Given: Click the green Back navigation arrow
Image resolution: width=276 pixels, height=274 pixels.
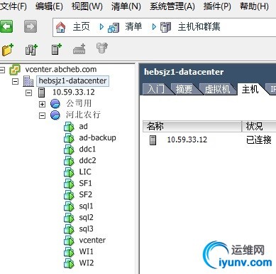Looking at the screenshot, I should click(6, 26).
